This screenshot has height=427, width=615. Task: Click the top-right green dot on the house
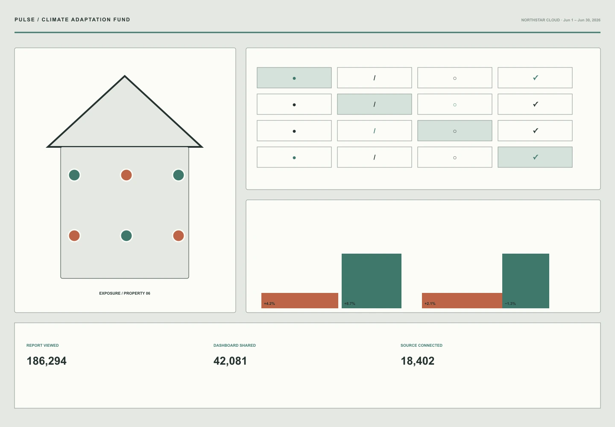tap(179, 175)
